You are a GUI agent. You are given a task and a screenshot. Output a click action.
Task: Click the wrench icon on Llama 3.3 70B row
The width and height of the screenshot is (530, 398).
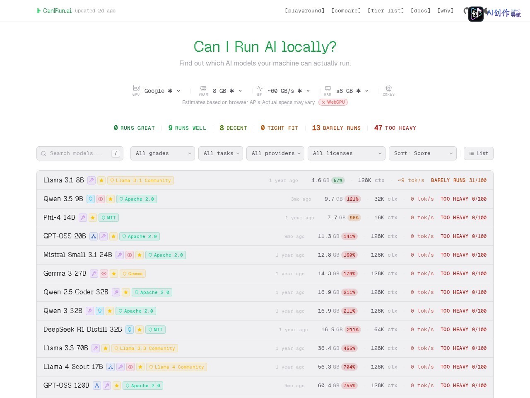96,348
